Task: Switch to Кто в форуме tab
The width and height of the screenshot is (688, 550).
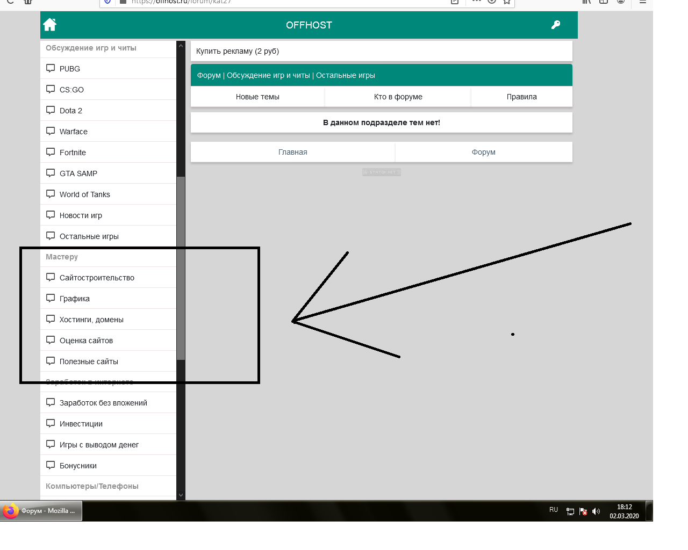Action: pyautogui.click(x=398, y=97)
